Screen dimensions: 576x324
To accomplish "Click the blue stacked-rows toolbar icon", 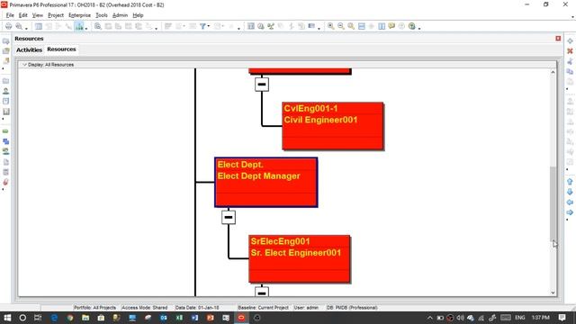I will [x=362, y=26].
